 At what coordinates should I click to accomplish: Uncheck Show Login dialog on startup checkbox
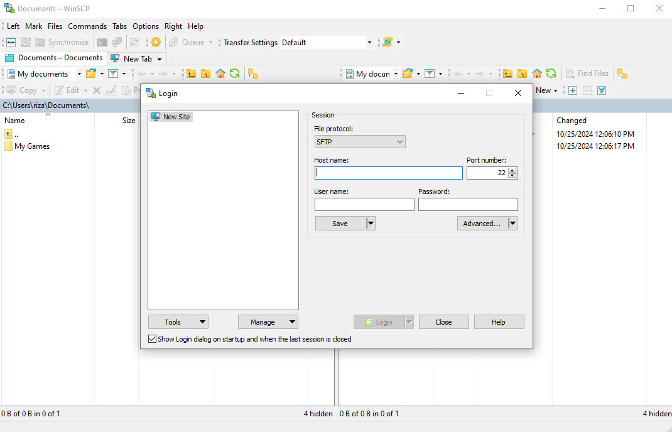point(152,339)
